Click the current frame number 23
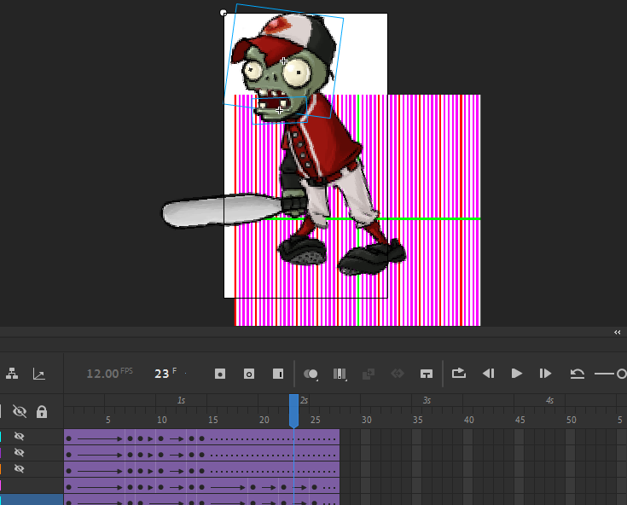 click(x=161, y=374)
